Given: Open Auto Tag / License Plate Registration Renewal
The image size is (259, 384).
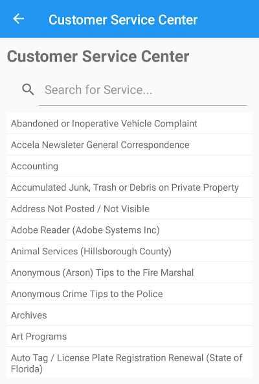Looking at the screenshot, I should coord(129,363).
